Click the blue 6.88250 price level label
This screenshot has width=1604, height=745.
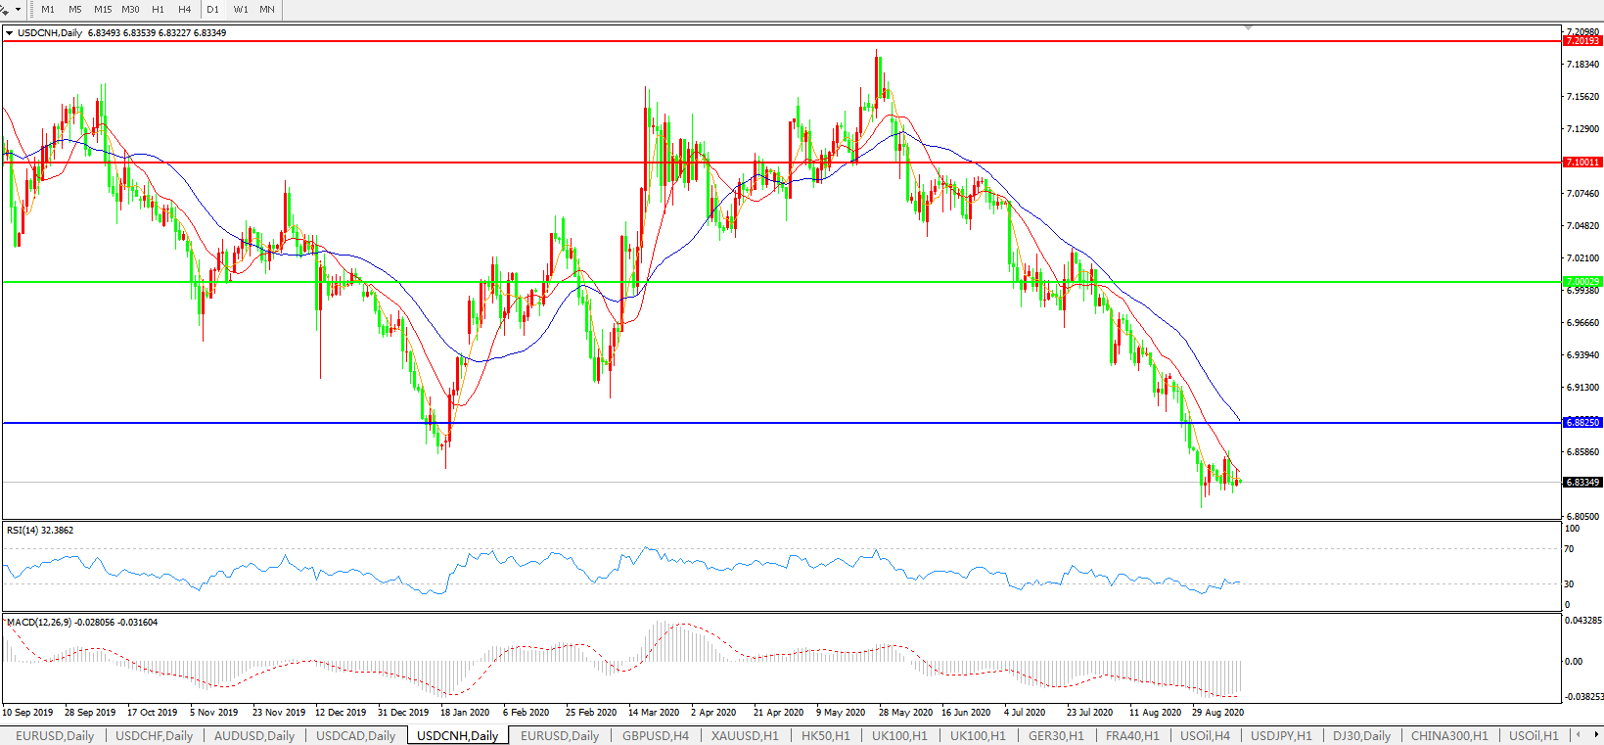tap(1581, 423)
